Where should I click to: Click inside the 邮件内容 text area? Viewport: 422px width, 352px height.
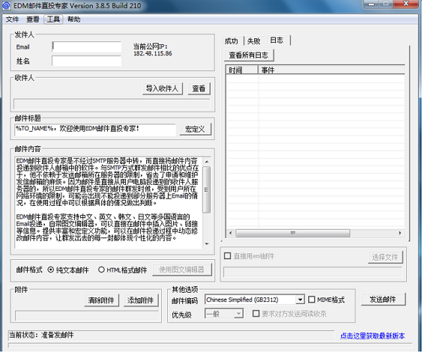tap(109, 202)
